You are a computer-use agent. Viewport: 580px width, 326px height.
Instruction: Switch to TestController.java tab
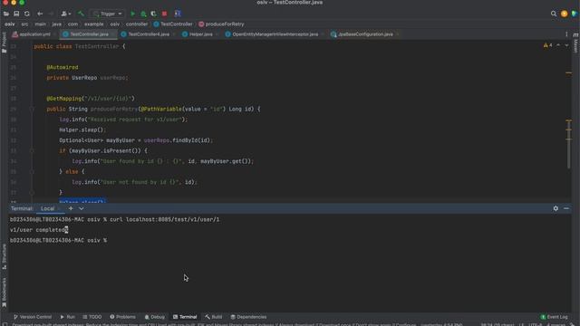coord(89,34)
